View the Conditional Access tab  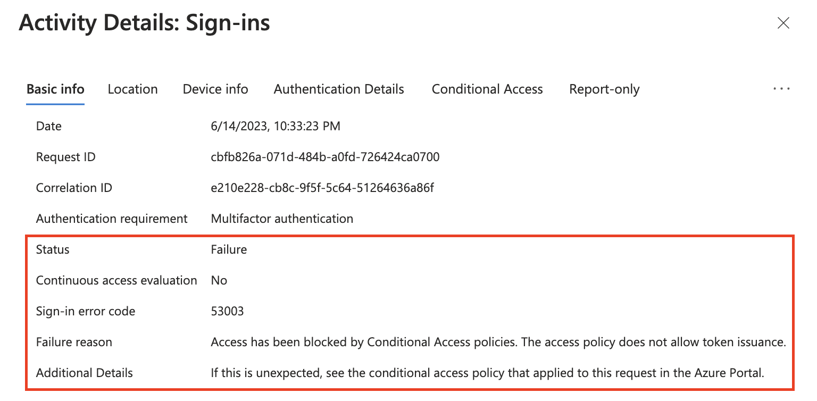[x=487, y=89]
